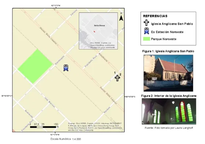This screenshot has height=144, width=205.
Task: Click the 'Patricios' street label
Action: [x=74, y=12]
